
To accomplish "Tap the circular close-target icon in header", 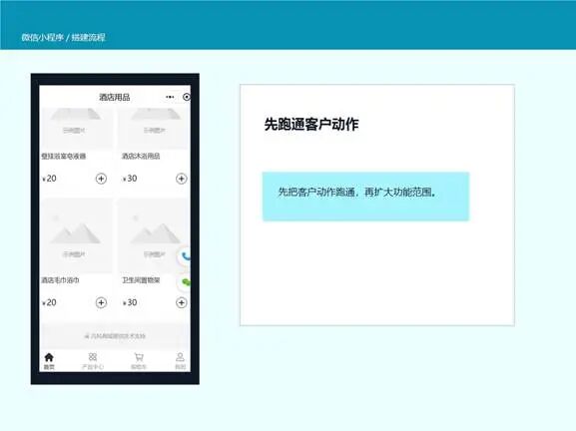I will click(187, 97).
